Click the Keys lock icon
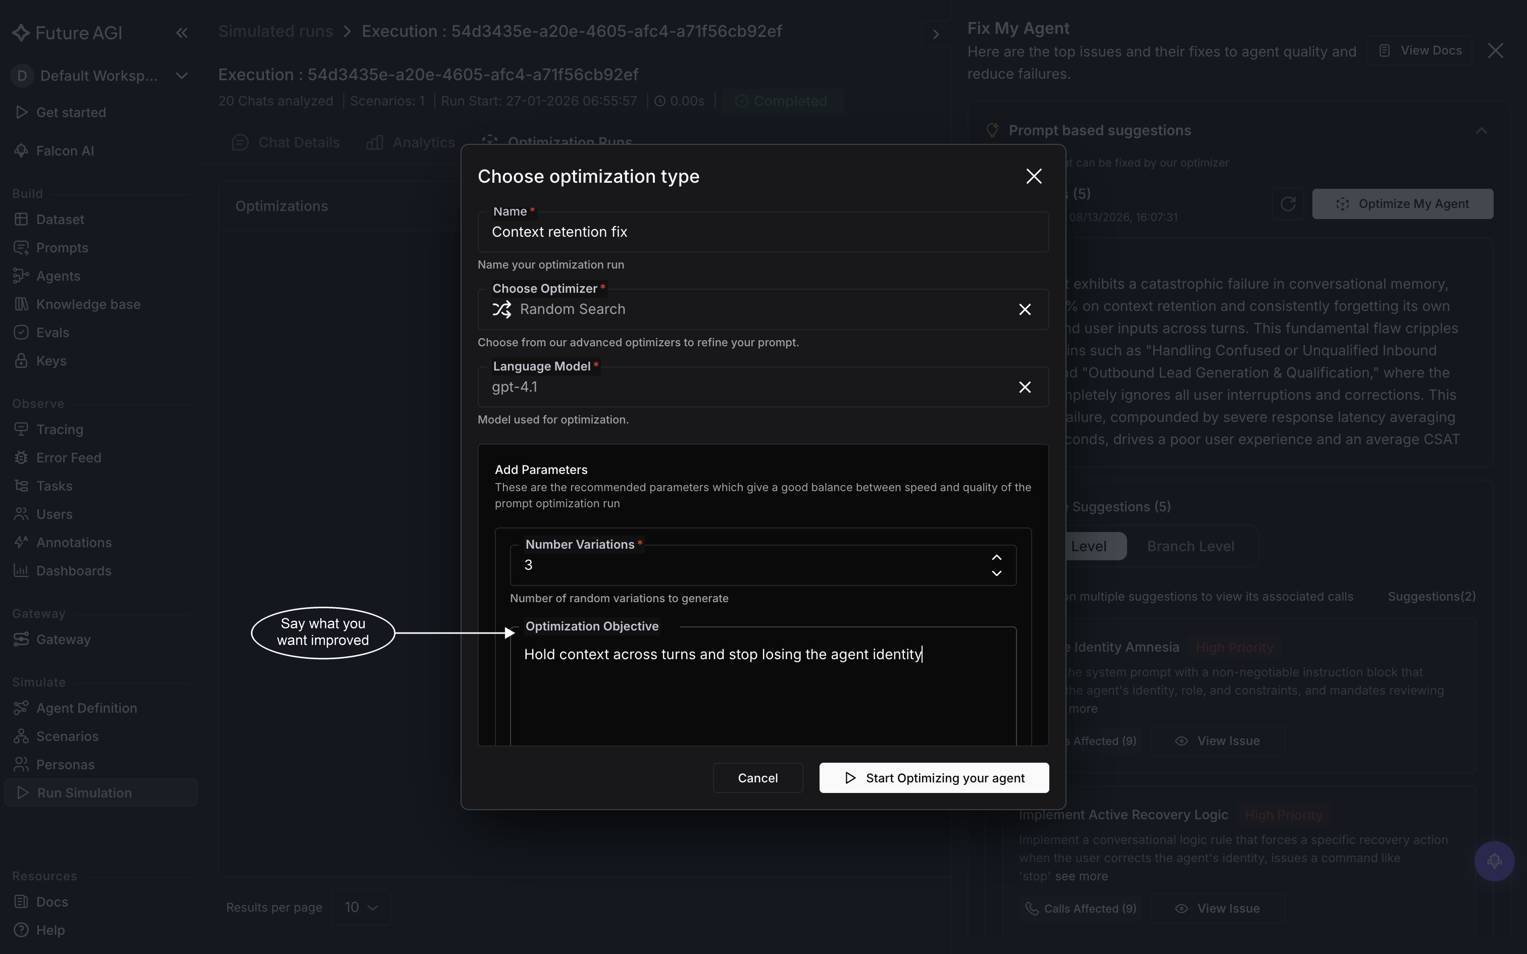The height and width of the screenshot is (954, 1527). tap(21, 361)
